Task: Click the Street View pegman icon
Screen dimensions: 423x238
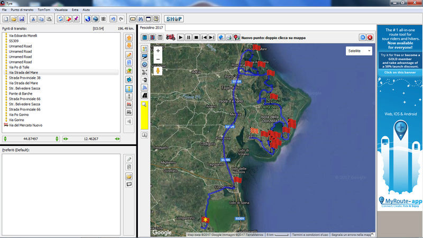Action: point(158,71)
